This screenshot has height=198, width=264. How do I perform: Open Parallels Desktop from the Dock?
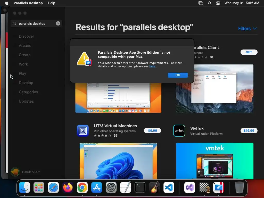(219, 187)
